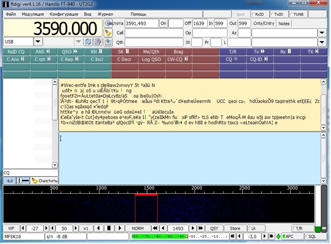This screenshot has height=244, width=331.
Task: Click the rewind cursor frequency arrows
Action: point(155,228)
